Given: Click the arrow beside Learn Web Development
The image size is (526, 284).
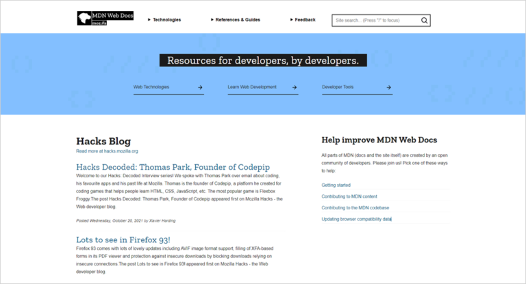Looking at the screenshot, I should (x=295, y=88).
